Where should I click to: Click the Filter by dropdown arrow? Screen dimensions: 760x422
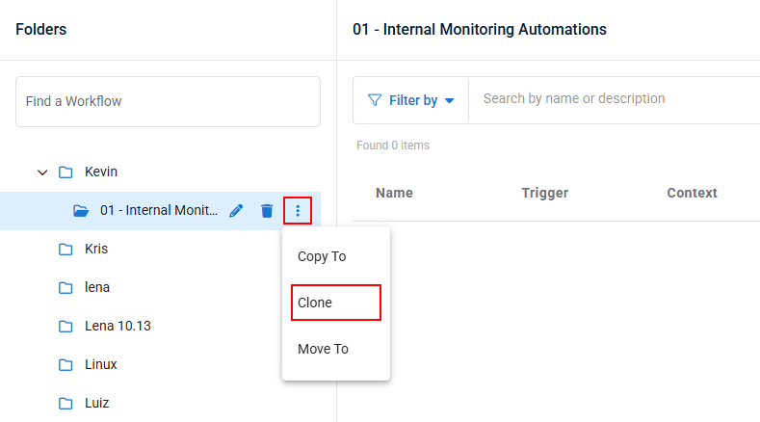(x=449, y=101)
